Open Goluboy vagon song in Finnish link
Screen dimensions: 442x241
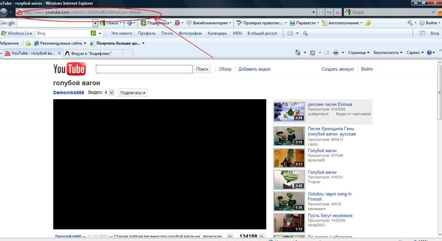click(330, 196)
